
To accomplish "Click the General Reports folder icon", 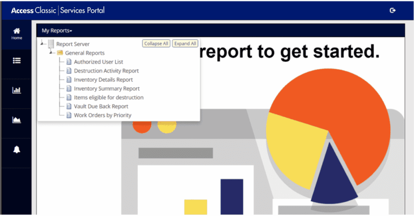I will [60, 53].
